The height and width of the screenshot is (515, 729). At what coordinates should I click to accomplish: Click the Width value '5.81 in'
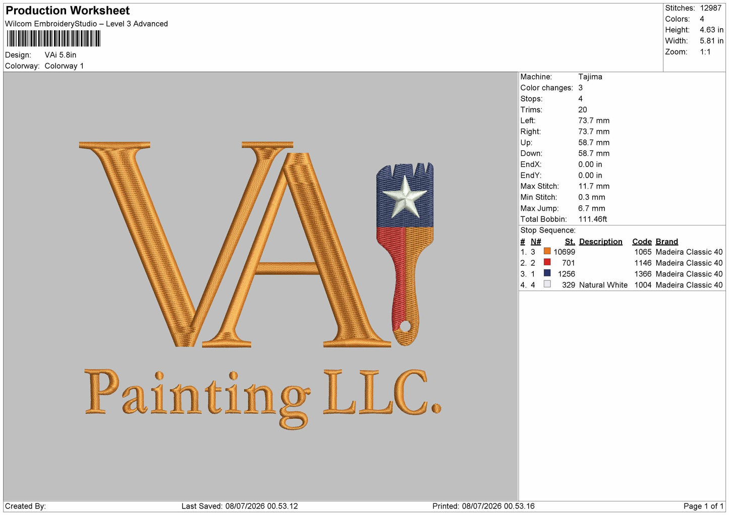(711, 41)
